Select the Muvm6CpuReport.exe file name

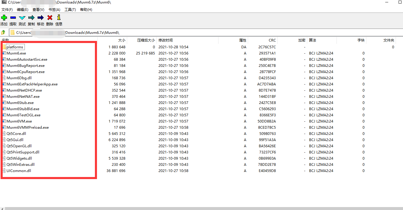26,72
